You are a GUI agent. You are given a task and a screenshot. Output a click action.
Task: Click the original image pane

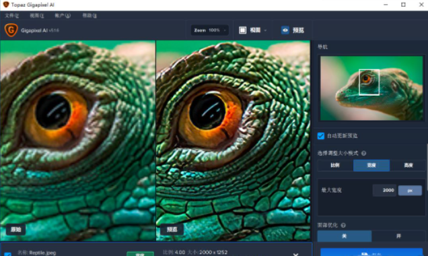78,141
